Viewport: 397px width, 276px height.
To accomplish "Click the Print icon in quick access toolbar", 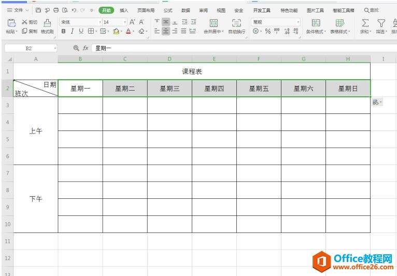I will [x=56, y=10].
